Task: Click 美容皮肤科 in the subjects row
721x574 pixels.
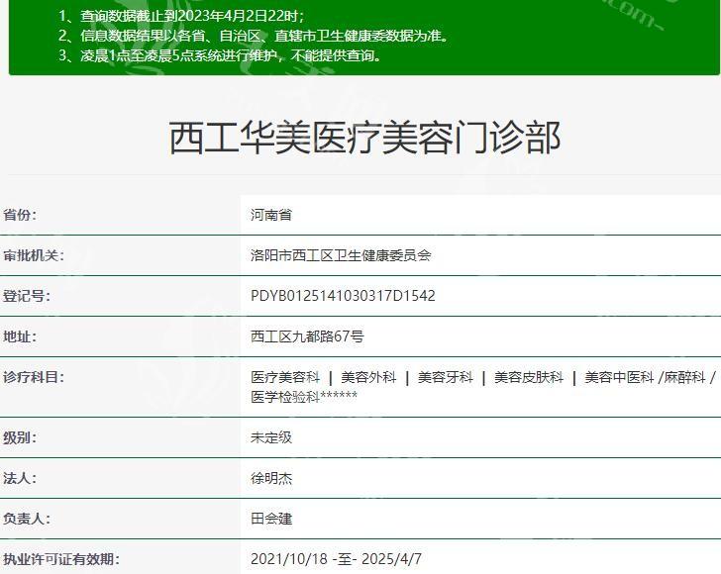Action: click(529, 377)
